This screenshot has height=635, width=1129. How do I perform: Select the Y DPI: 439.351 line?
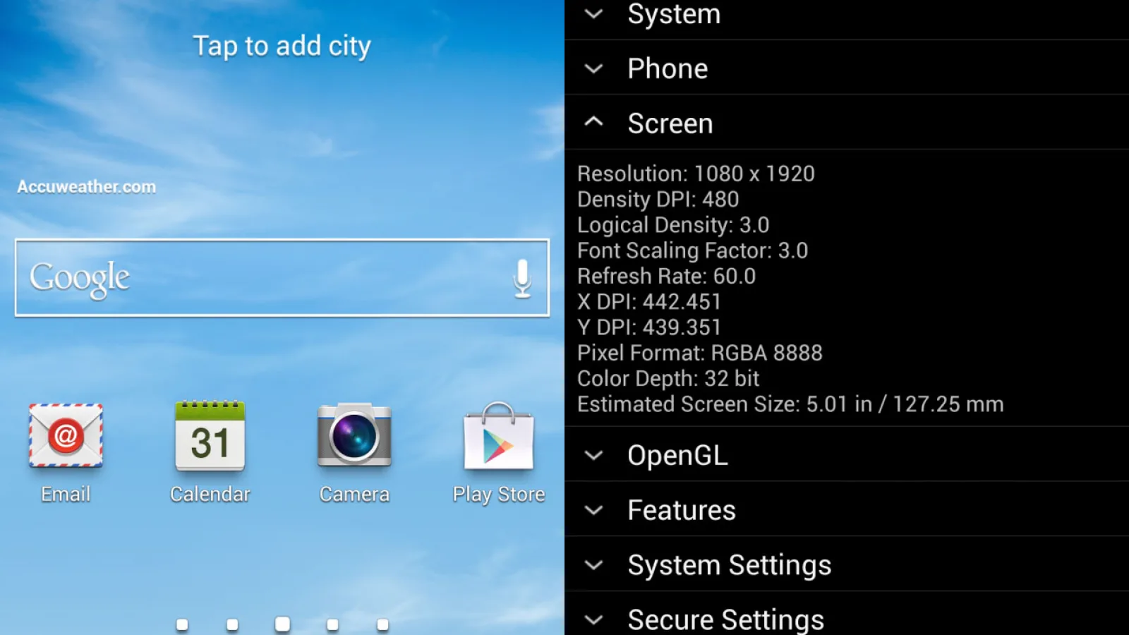point(649,327)
